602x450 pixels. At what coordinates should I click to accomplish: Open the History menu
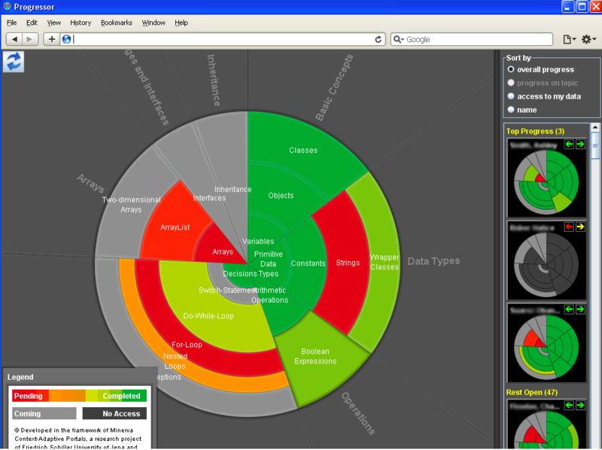coord(81,23)
